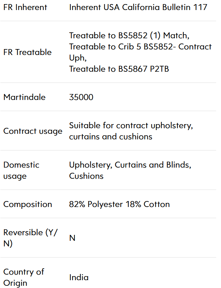Select Upholstery, Curtains and Blinds text
This screenshot has height=288, width=221.
click(x=130, y=165)
